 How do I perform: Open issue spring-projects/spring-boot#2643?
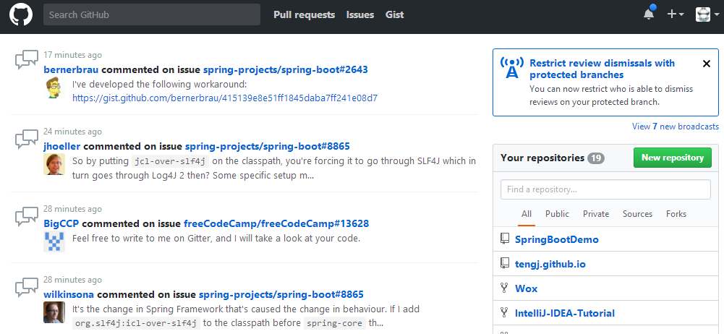coord(286,69)
